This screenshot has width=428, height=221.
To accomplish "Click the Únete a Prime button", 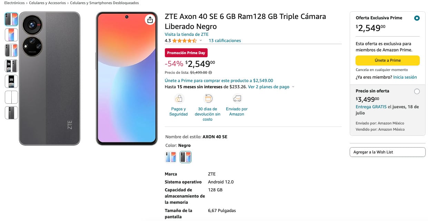I will (388, 60).
